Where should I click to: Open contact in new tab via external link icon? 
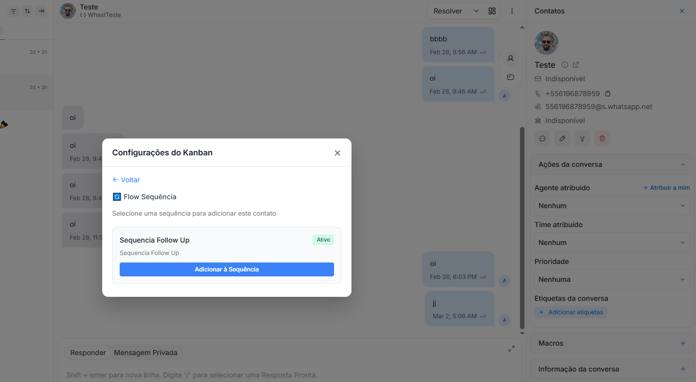[x=576, y=64]
